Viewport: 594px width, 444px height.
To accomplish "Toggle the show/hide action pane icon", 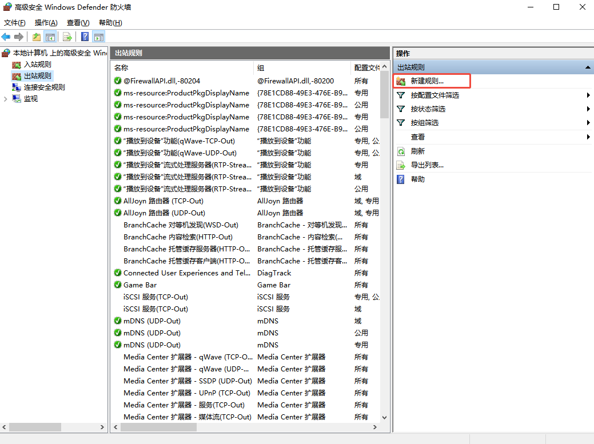I will 99,37.
